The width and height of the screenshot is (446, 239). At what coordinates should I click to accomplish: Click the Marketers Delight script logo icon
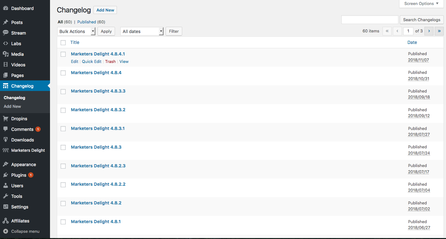6,150
